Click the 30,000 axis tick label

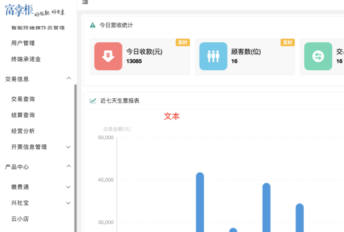106,222
